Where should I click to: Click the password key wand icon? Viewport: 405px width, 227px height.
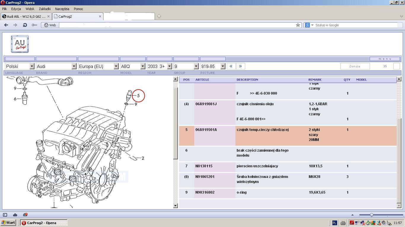pos(34,25)
